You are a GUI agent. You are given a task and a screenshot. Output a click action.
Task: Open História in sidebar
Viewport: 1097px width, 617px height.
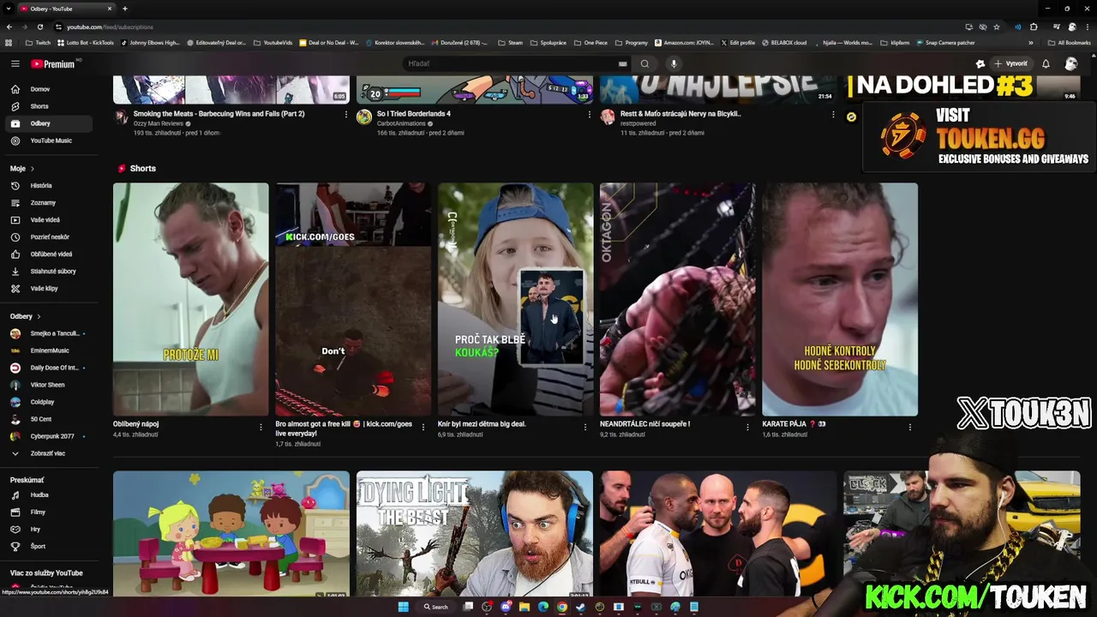pos(49,185)
